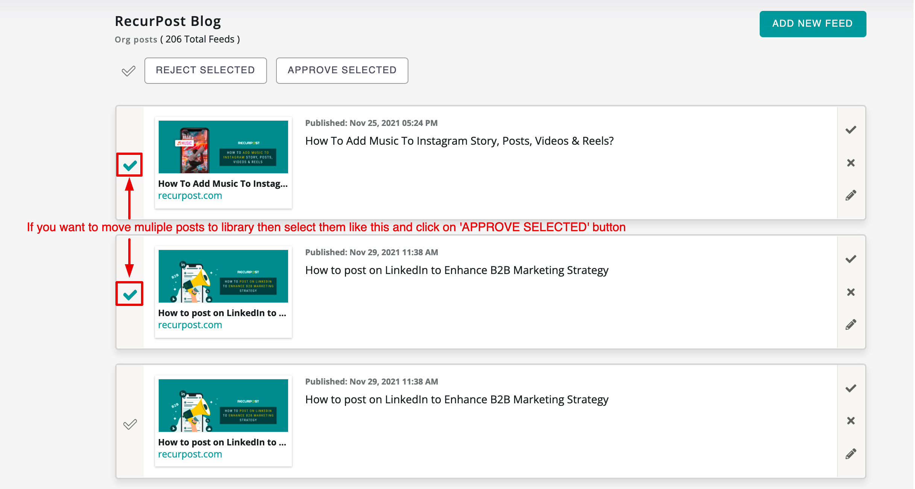Image resolution: width=915 pixels, height=489 pixels.
Task: Approve the bottom card's LinkedIn post tick icon
Action: [851, 388]
